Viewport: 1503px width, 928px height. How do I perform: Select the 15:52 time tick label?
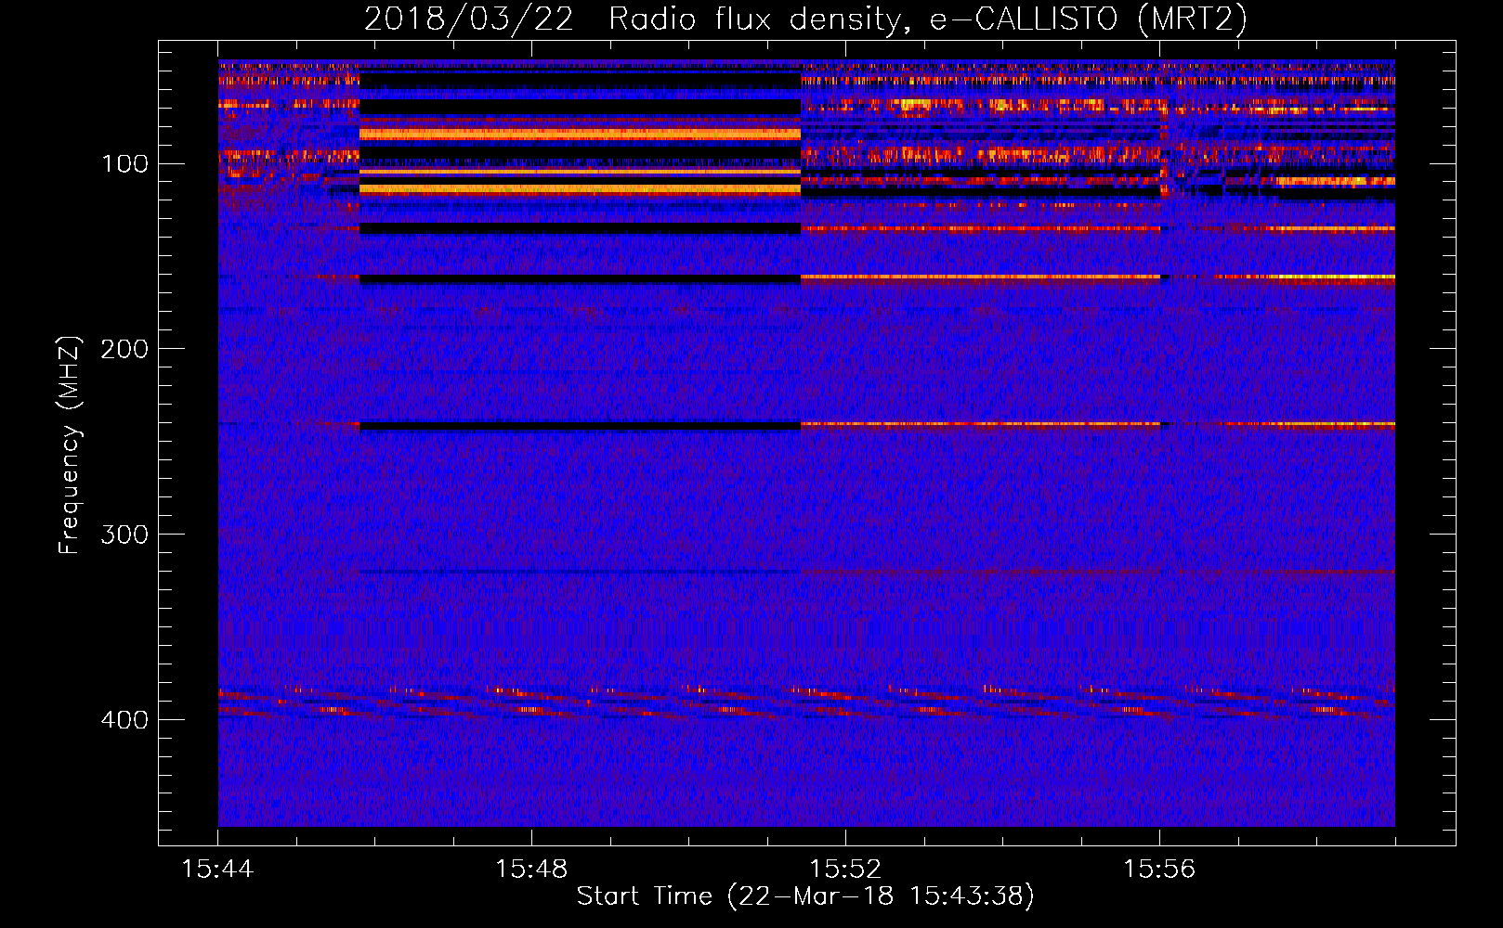pos(845,870)
